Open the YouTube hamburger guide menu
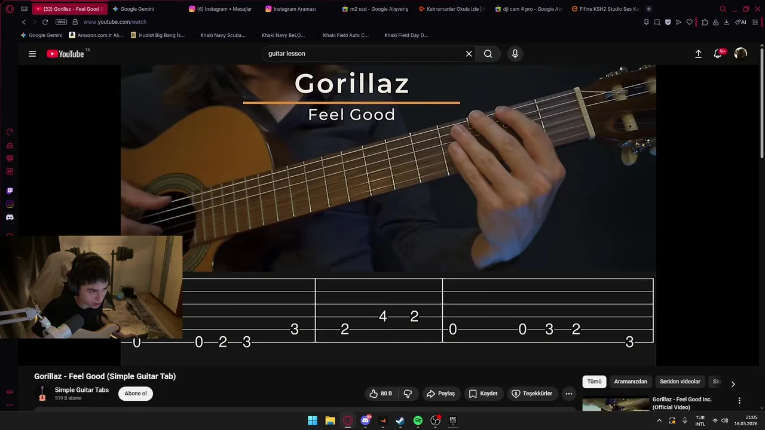This screenshot has width=765, height=430. (32, 54)
